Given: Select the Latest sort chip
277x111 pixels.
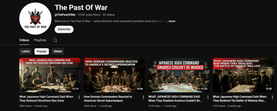Looking at the screenshot, I should coord(26,51).
